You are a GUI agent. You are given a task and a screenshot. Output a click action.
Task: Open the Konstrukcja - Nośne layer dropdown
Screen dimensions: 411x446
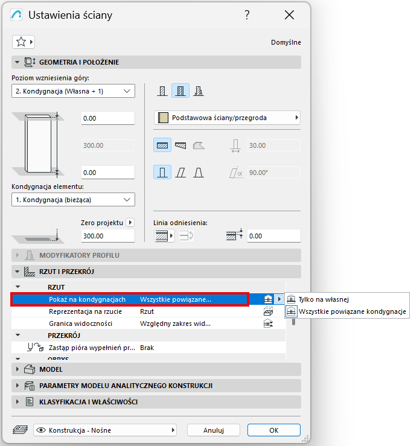(105, 430)
